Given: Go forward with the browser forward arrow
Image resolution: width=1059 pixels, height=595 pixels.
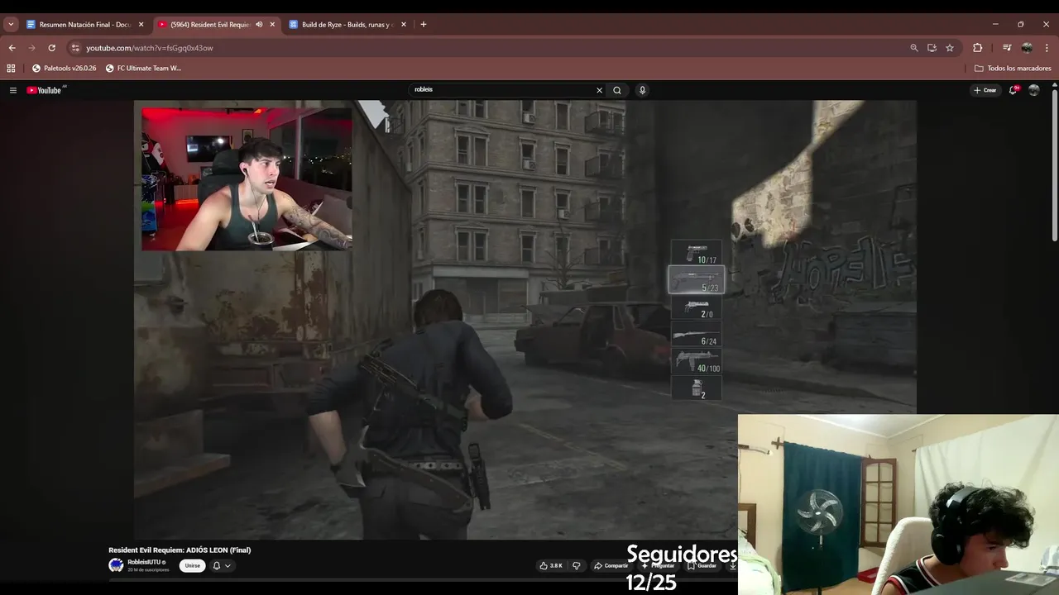Looking at the screenshot, I should click(31, 48).
